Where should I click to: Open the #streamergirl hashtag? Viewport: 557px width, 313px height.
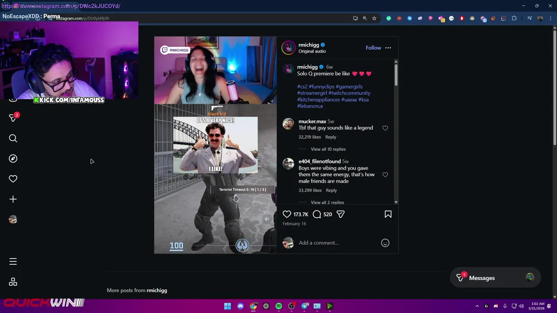coord(312,93)
